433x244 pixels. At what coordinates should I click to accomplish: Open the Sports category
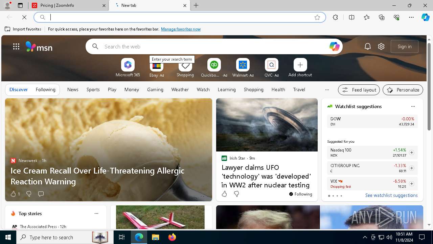tap(93, 89)
